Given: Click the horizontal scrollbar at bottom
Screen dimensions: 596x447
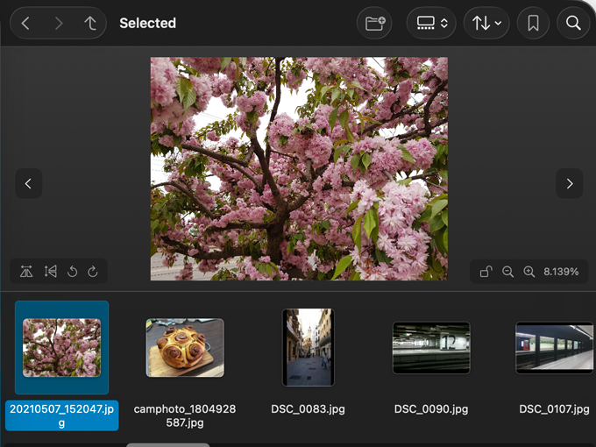Looking at the screenshot, I should 167,444.
